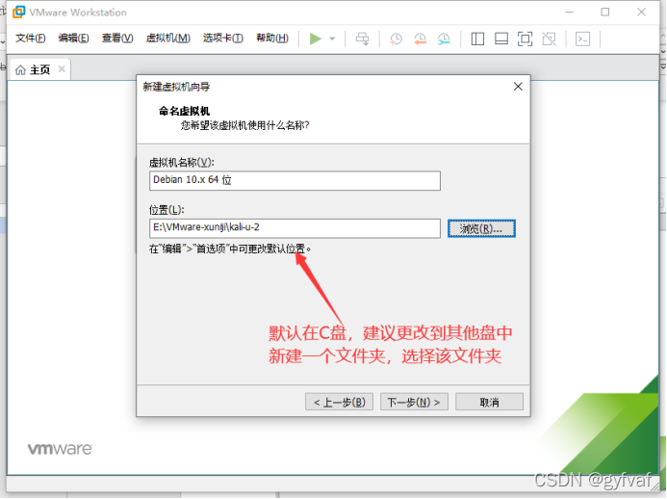667x499 pixels.
Task: Click the Unity mode icon
Action: (550, 39)
